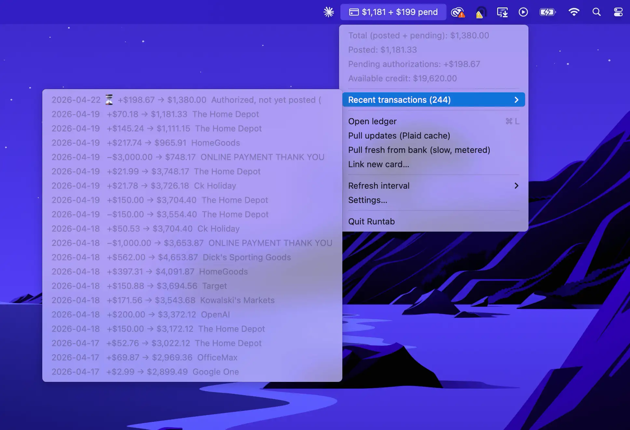Choose Open ledger menu item
The width and height of the screenshot is (630, 430).
[x=372, y=121]
